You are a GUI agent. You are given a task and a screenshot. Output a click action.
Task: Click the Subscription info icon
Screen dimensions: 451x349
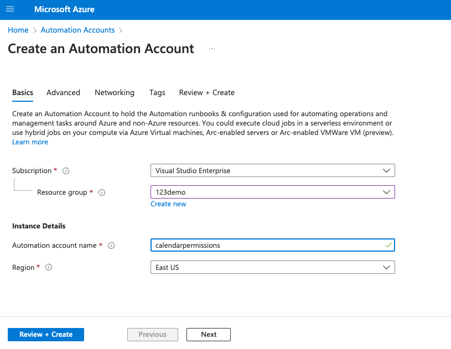pyautogui.click(x=66, y=171)
